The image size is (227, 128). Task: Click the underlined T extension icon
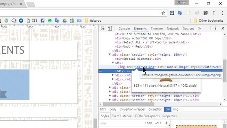(x=214, y=13)
